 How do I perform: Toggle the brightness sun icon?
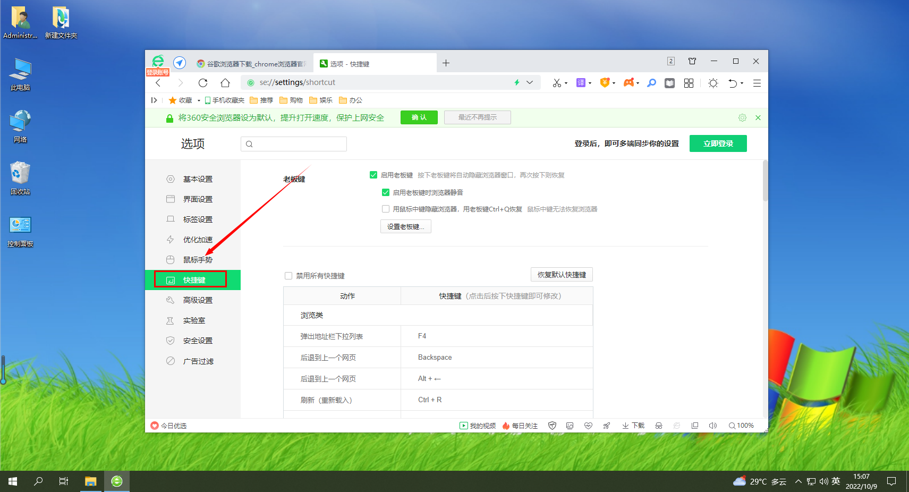(x=713, y=83)
